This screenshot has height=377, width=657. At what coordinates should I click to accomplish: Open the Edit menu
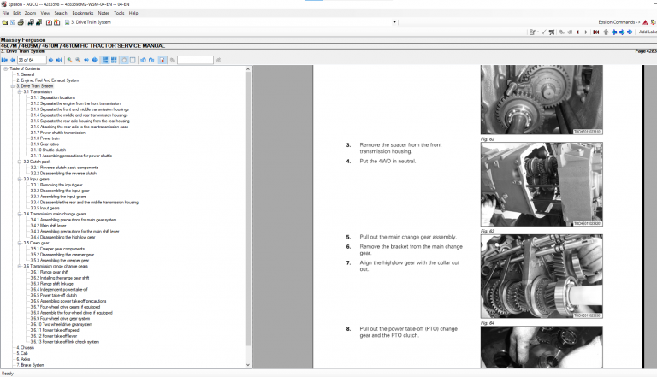16,13
